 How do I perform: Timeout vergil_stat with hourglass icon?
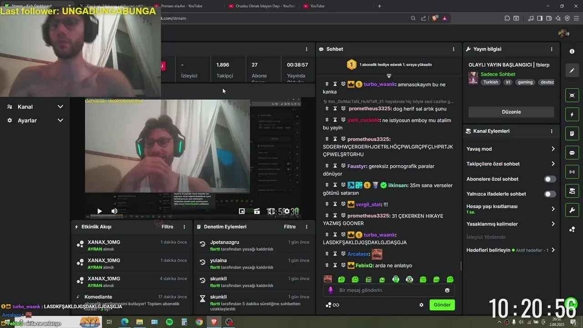(335, 204)
